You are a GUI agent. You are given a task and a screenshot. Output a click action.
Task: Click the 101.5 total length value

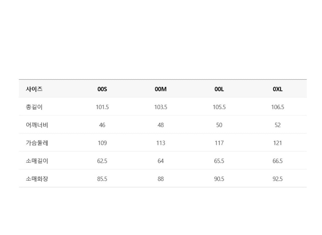tap(102, 107)
